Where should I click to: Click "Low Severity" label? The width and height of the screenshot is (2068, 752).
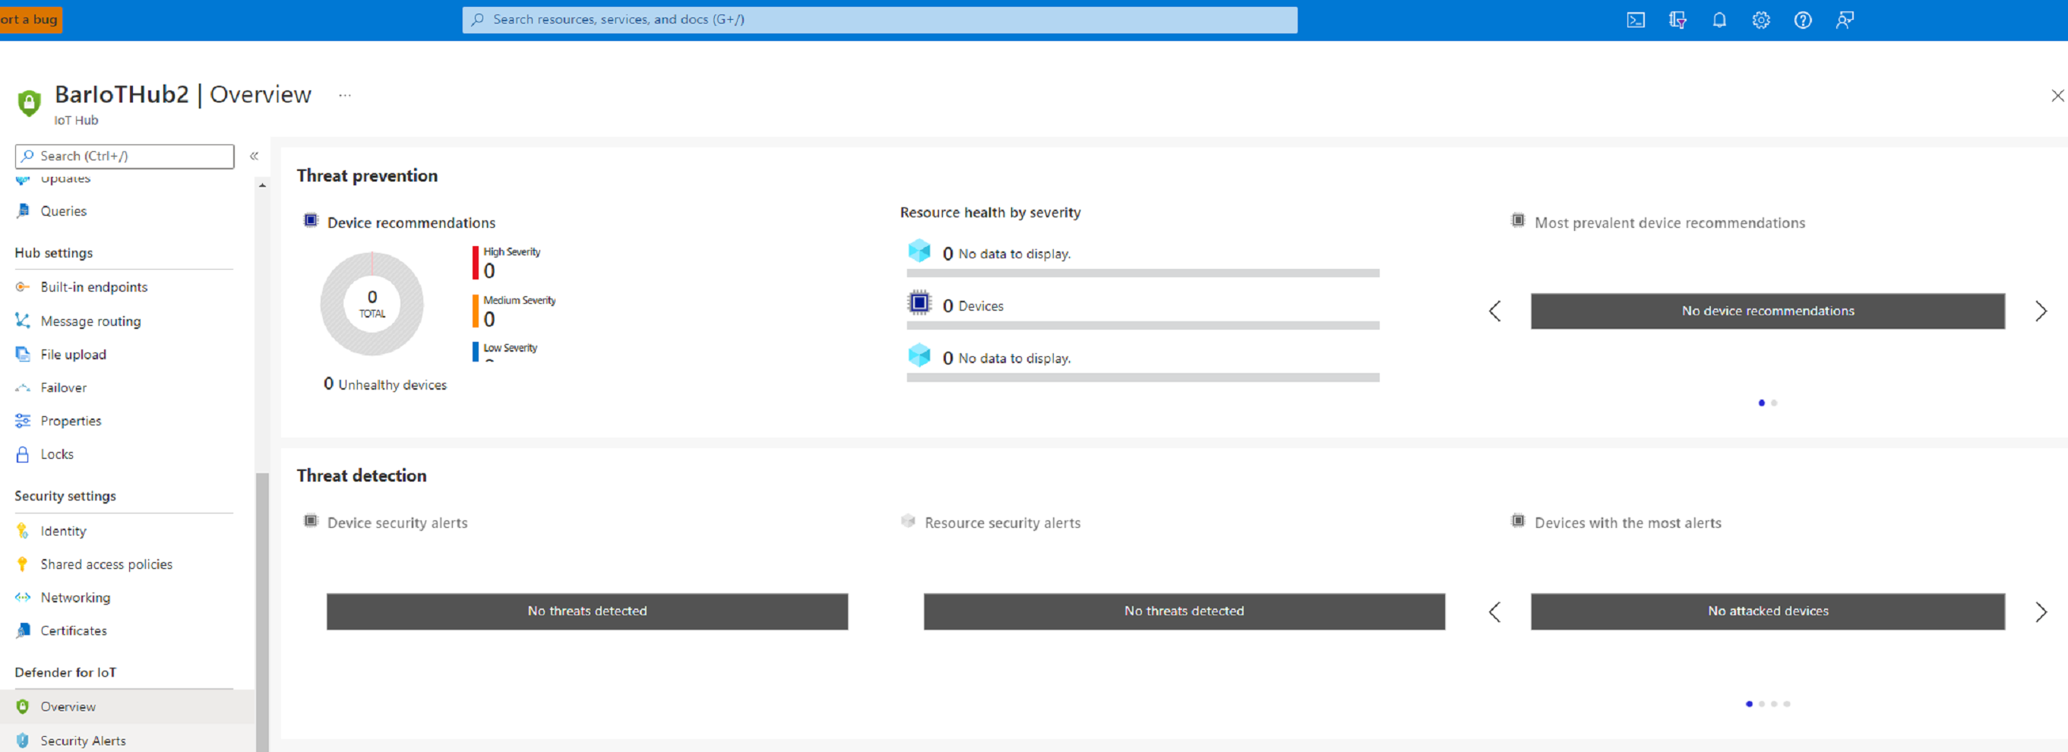click(x=510, y=349)
